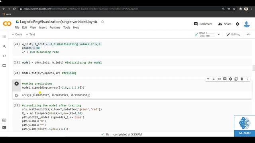Open Colab settings gear
Viewport: 255px width, 143px height.
[237, 24]
